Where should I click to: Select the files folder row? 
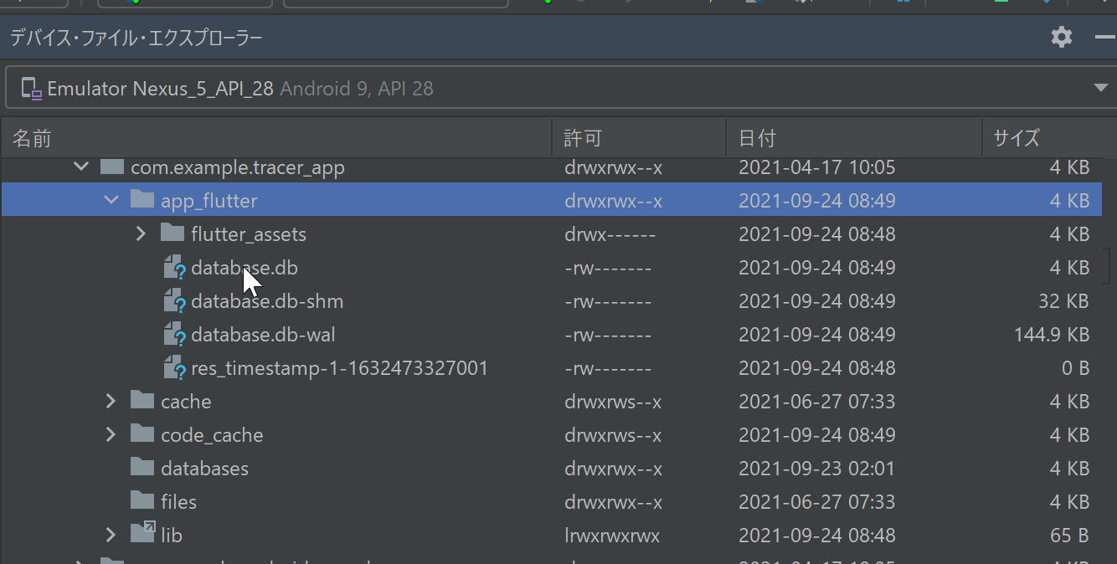[178, 502]
